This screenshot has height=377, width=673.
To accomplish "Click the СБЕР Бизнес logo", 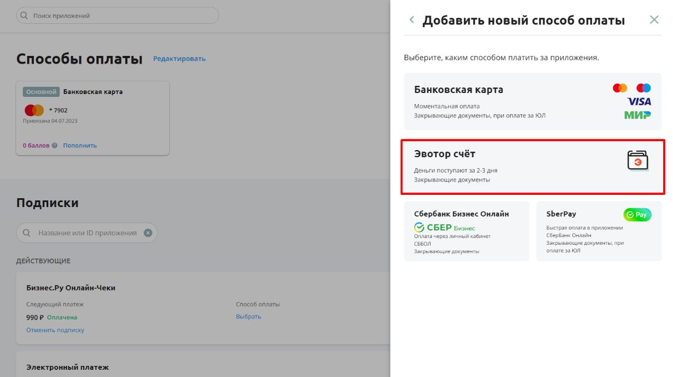I will click(x=445, y=228).
